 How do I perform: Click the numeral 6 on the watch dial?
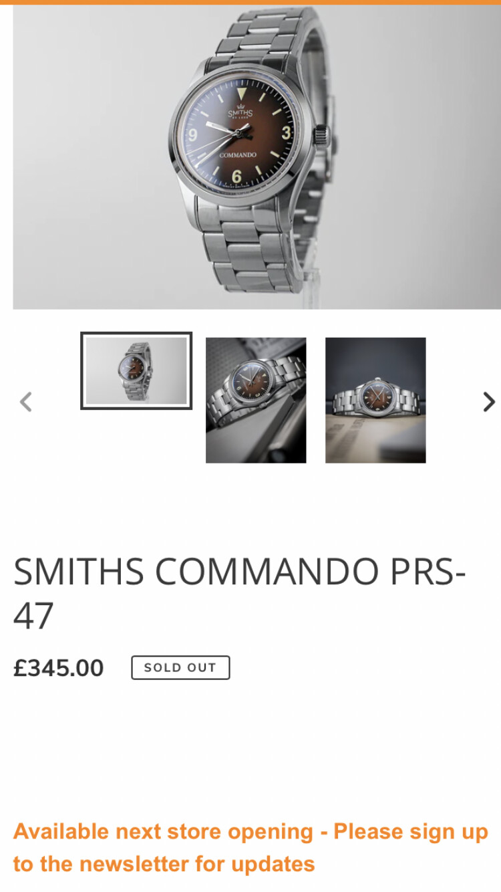coord(236,177)
